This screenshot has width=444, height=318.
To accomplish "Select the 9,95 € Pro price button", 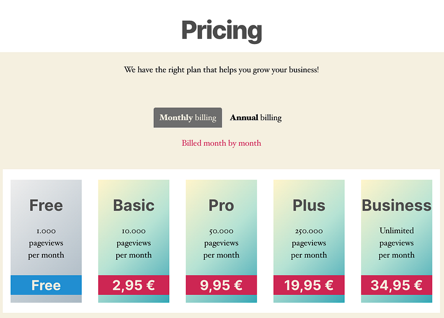I will pyautogui.click(x=221, y=285).
